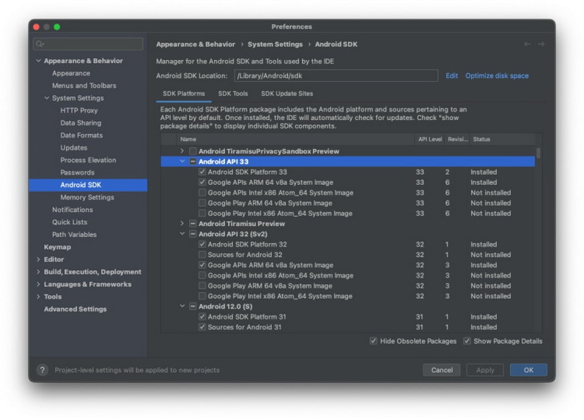Toggle Show Package Details checkbox

click(x=467, y=341)
